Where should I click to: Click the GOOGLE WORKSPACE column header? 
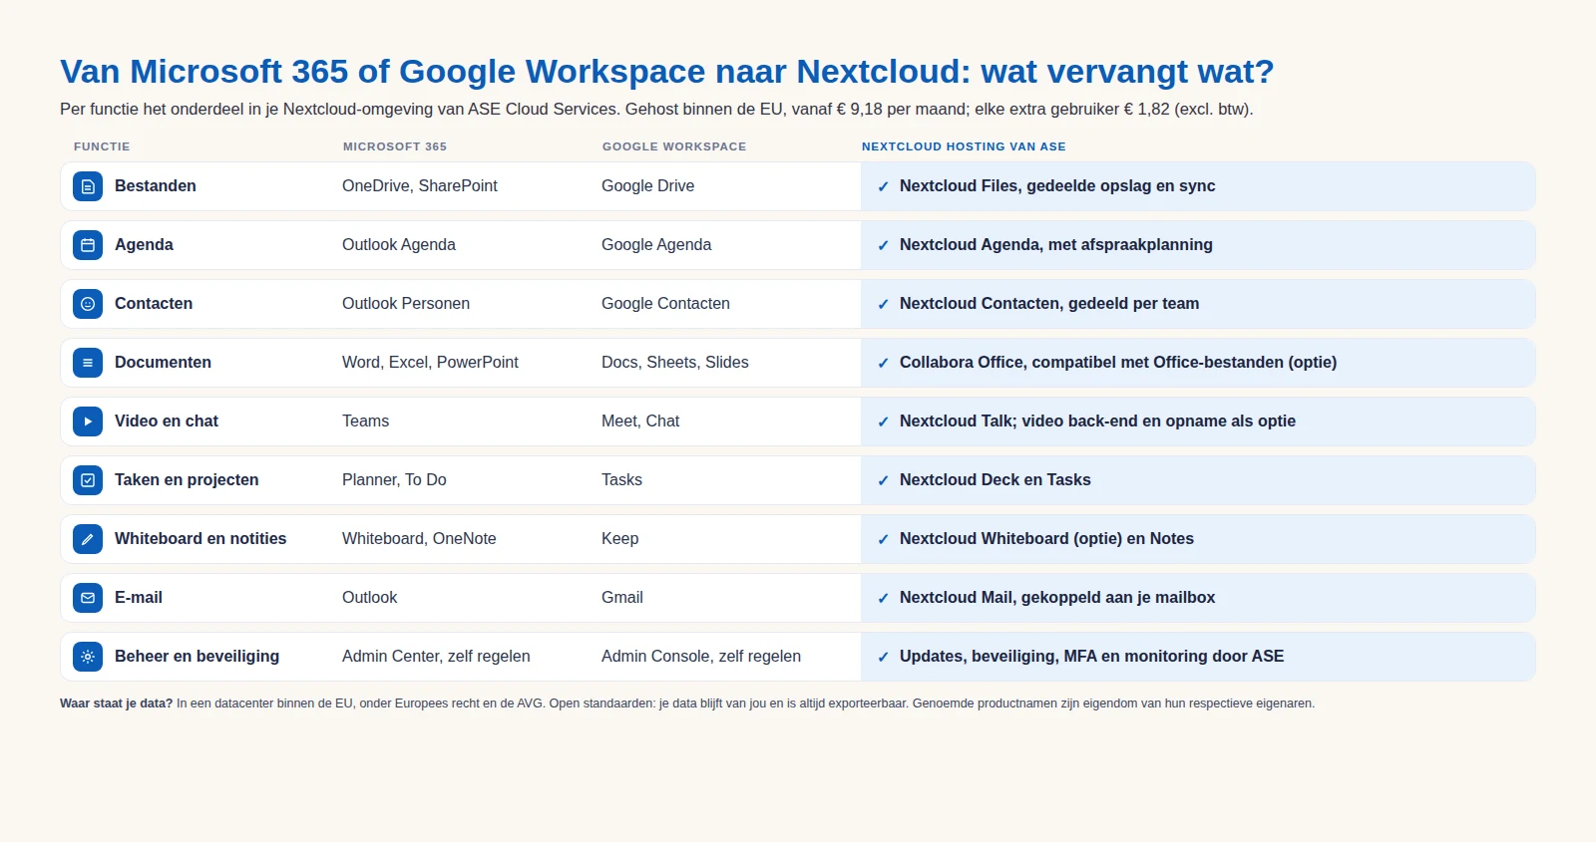tap(674, 146)
